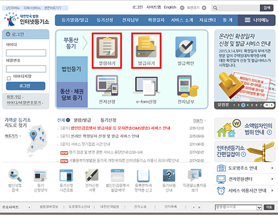Select the 법인등기 side tab
Viewport: 278px width, 215px height.
(72, 69)
